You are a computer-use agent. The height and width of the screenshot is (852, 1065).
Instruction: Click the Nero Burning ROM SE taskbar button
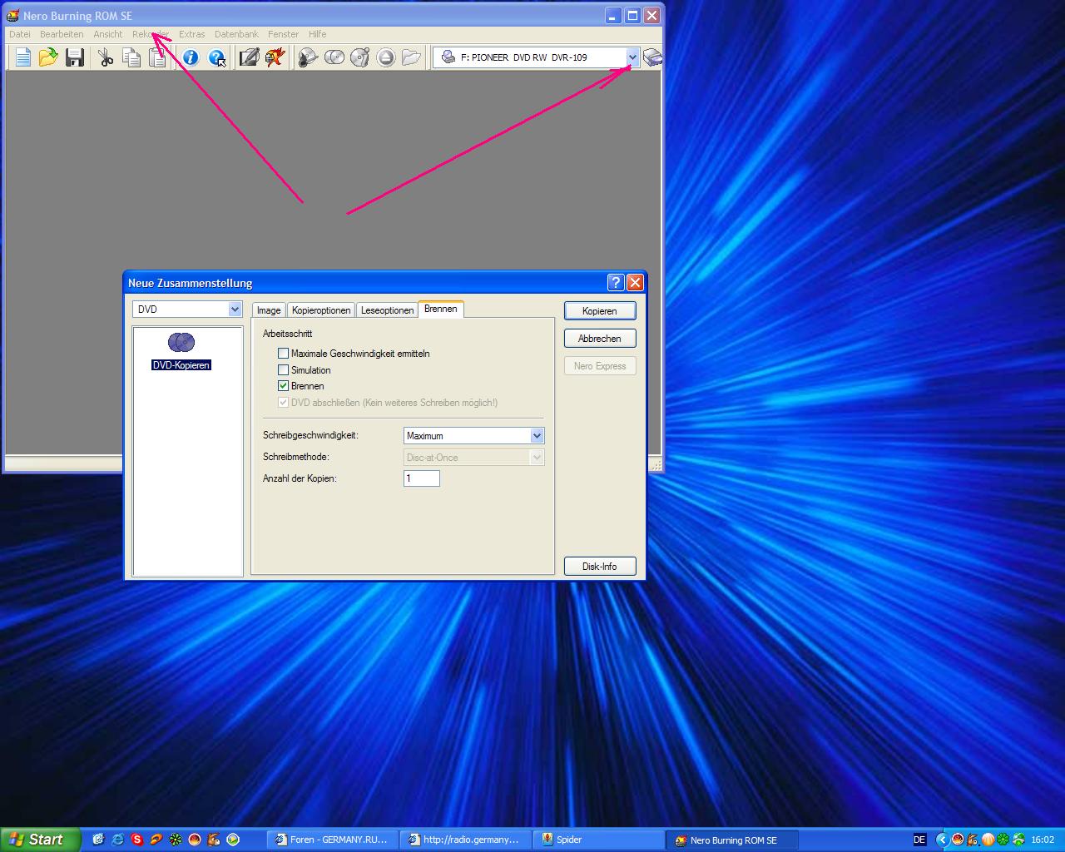tap(734, 840)
